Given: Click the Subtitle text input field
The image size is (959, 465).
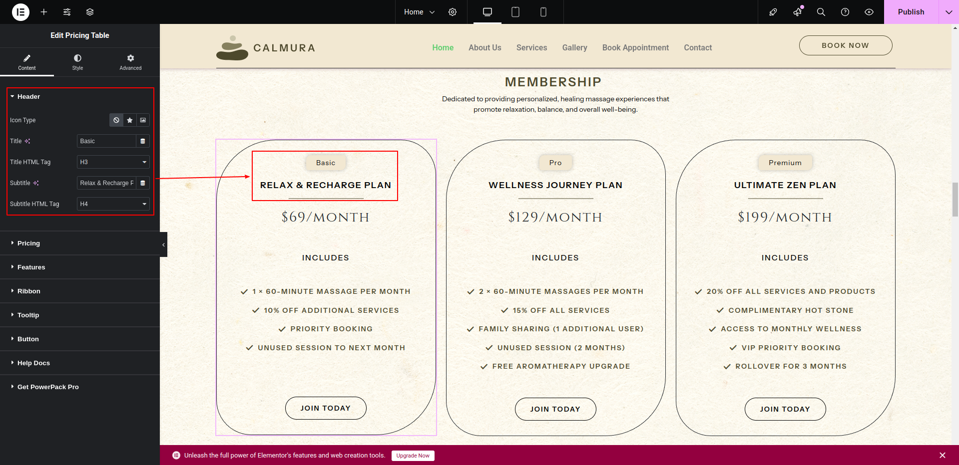Looking at the screenshot, I should (106, 183).
